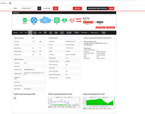Click the TOPOLOGY panel header

coord(64,13)
